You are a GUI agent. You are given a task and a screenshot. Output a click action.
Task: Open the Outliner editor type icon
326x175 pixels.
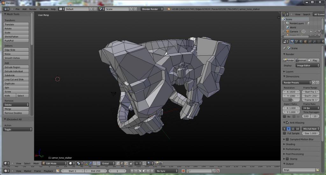click(286, 14)
